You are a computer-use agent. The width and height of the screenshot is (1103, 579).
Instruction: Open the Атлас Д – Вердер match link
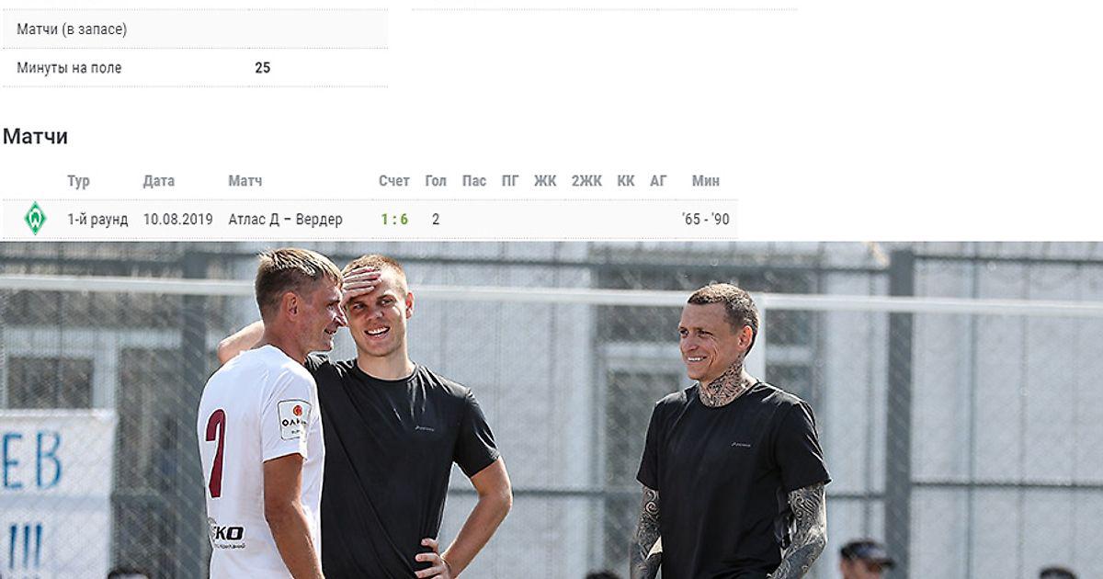pyautogui.click(x=285, y=220)
